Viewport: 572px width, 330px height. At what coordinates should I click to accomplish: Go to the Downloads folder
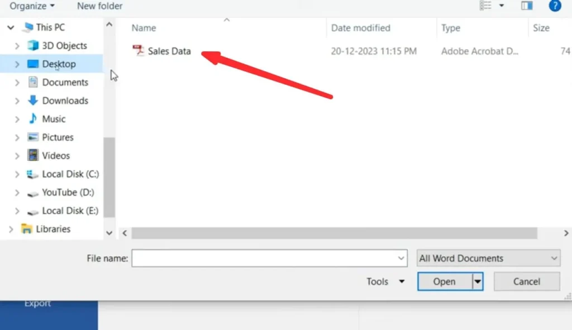65,101
